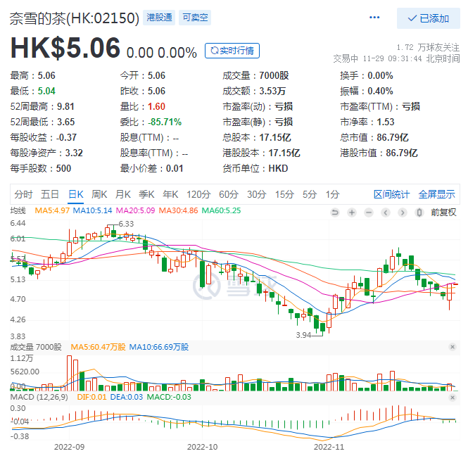468x456 pixels.
Task: Click the 1.72 万球友关注 followers text
Action: [x=429, y=47]
